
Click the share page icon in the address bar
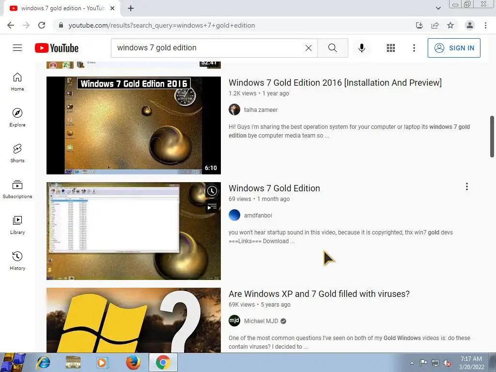point(435,25)
